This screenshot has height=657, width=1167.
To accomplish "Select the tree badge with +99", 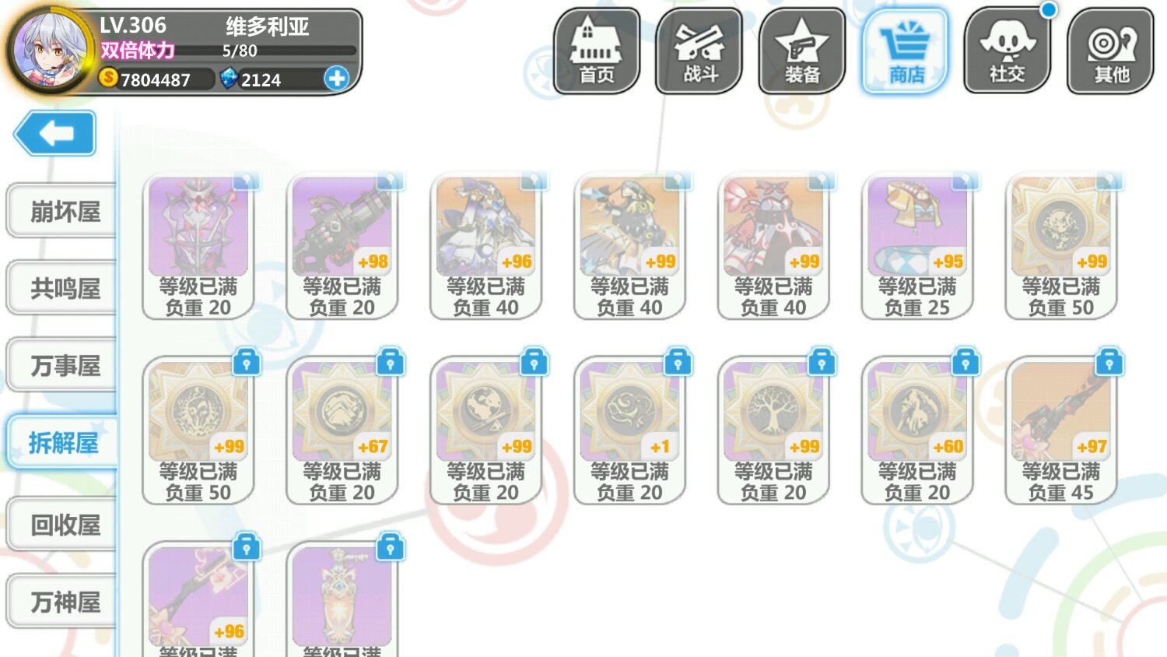I will [x=773, y=430].
